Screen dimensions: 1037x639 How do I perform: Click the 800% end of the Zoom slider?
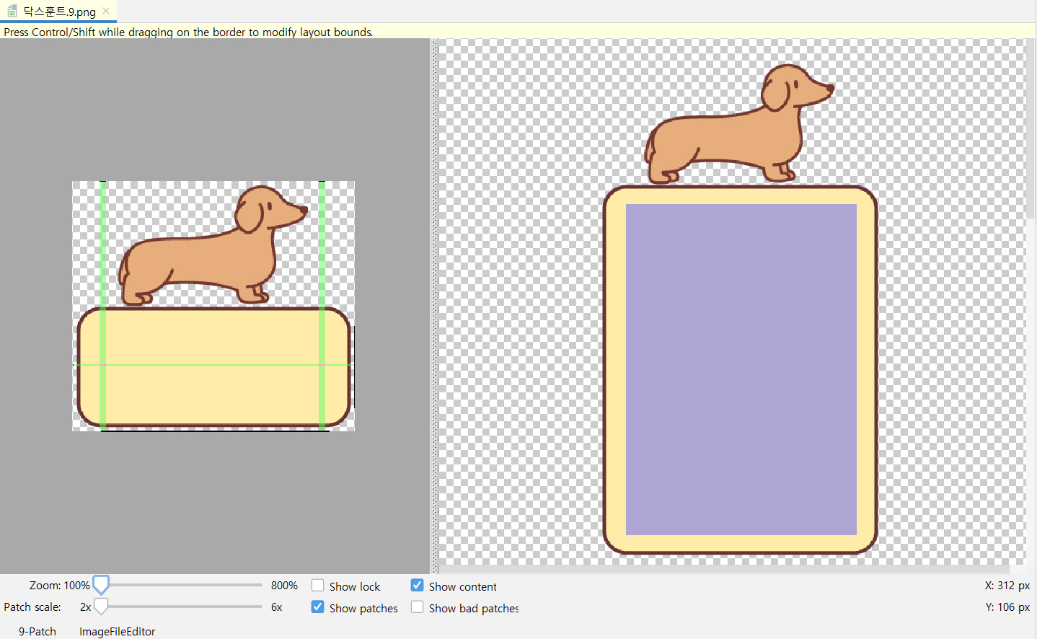(284, 586)
